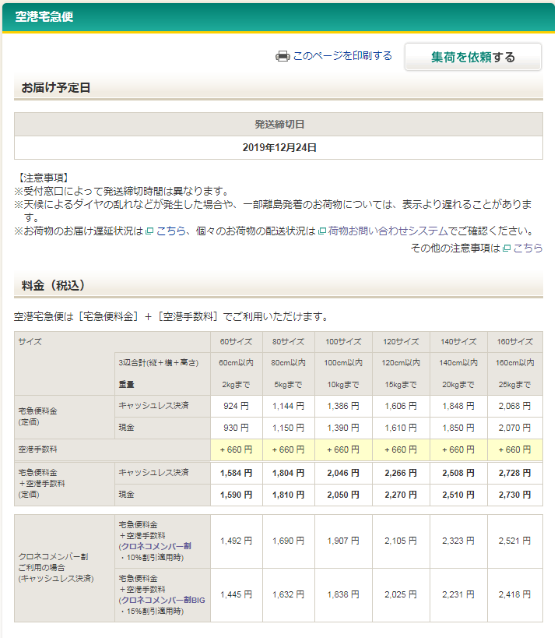Image resolution: width=558 pixels, height=638 pixels.
Task: Click the 60cm以内 size limit cell
Action: coord(236,362)
